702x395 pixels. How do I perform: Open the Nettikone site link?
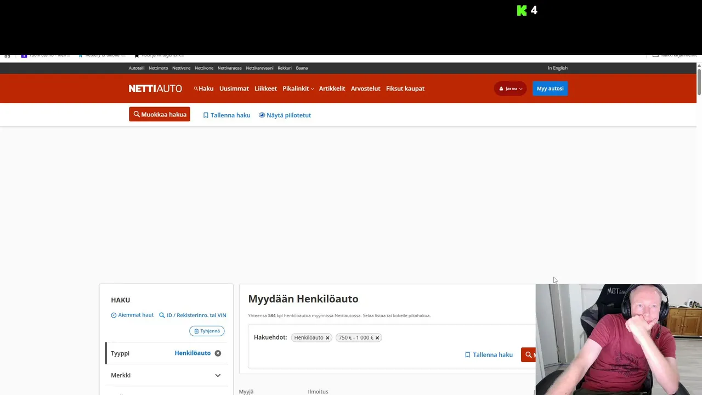click(x=204, y=68)
